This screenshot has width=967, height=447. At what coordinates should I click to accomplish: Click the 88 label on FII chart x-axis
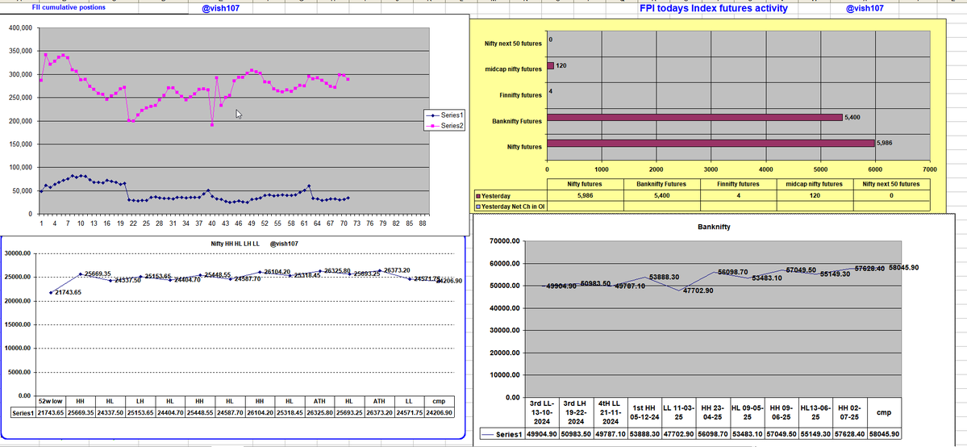[422, 223]
